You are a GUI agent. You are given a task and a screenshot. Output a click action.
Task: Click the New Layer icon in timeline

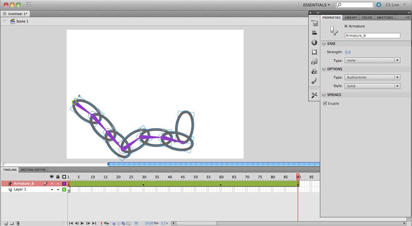pyautogui.click(x=6, y=223)
